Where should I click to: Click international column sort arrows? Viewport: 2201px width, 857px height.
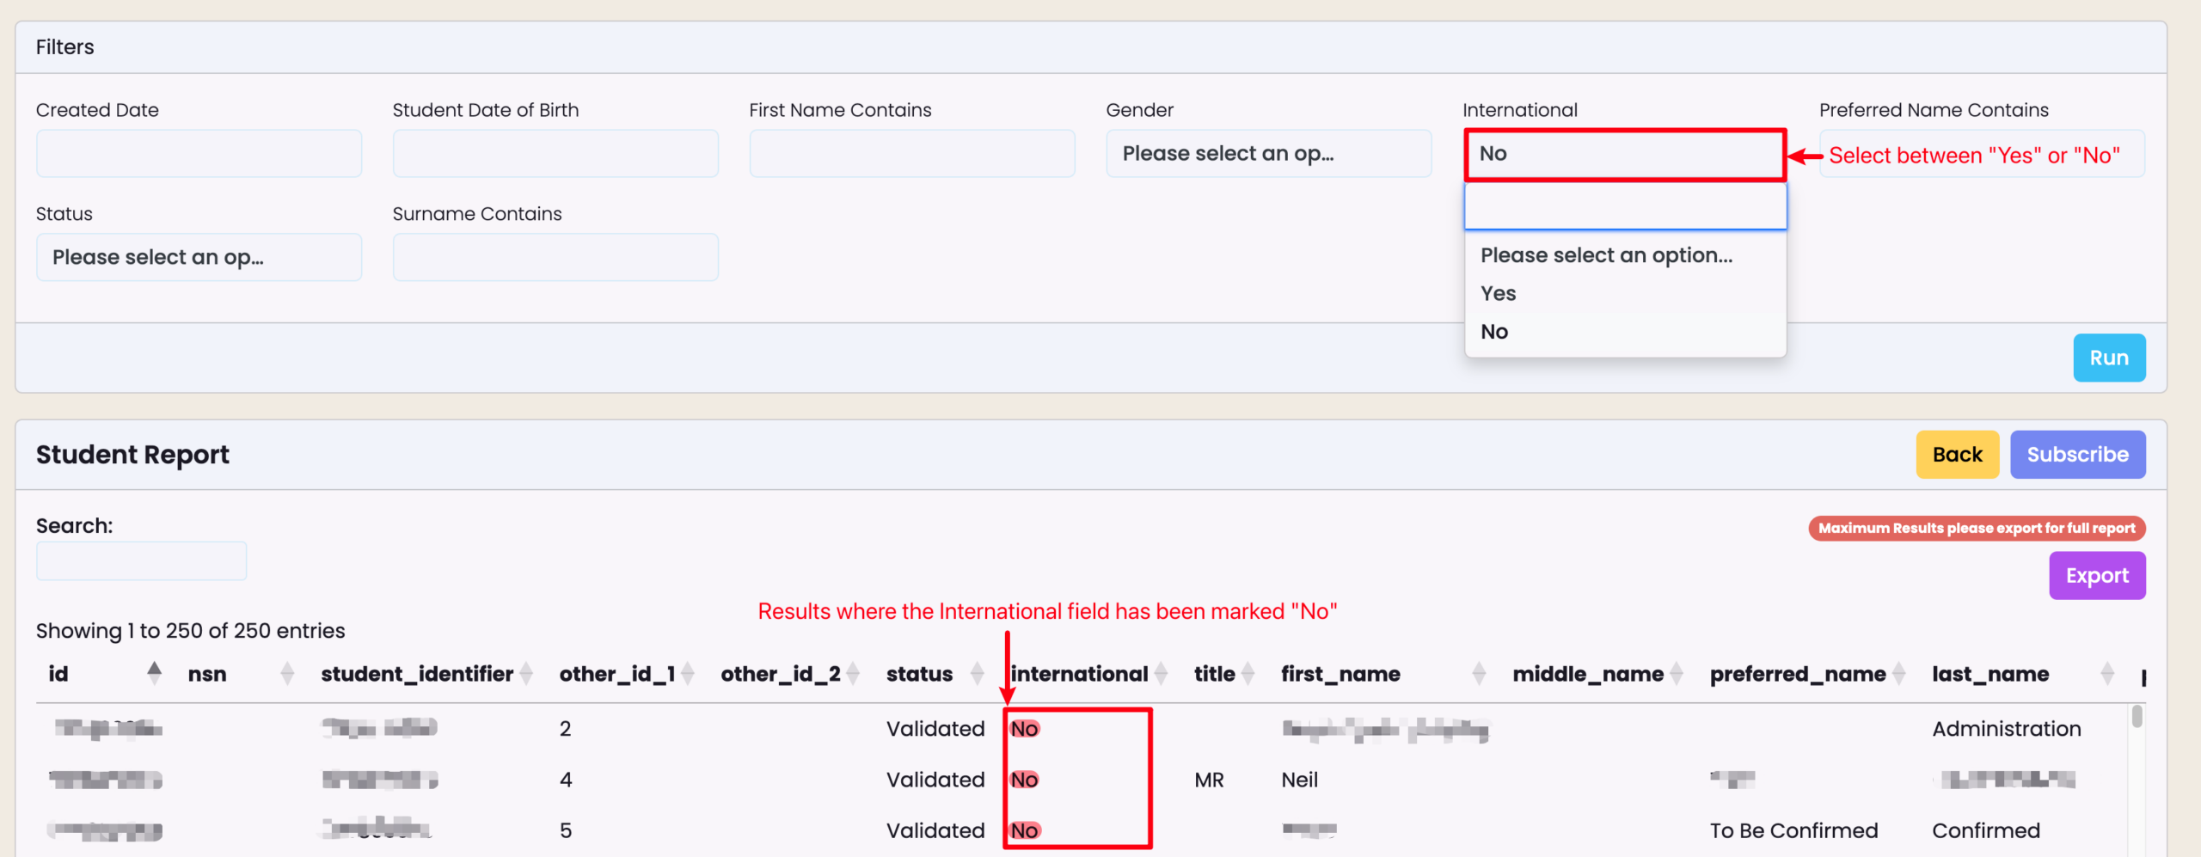[1161, 674]
